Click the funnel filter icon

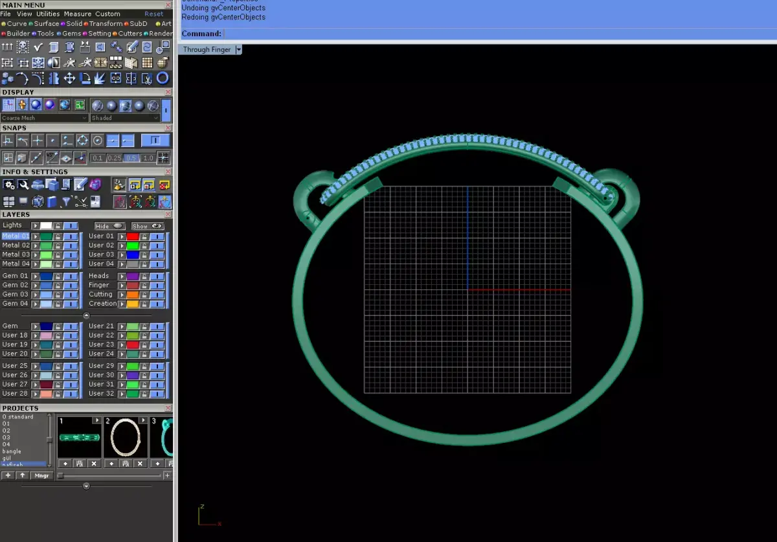pyautogui.click(x=65, y=202)
